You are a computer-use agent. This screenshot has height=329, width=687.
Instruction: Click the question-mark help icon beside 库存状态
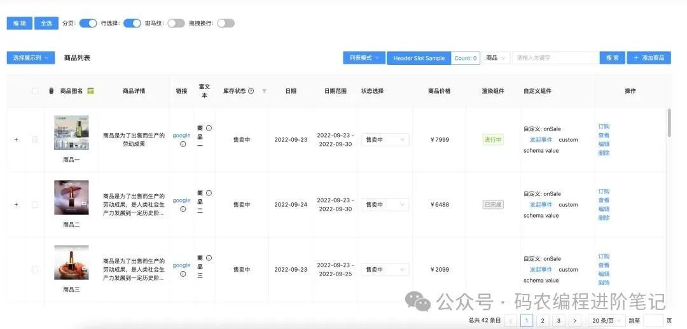pos(251,91)
